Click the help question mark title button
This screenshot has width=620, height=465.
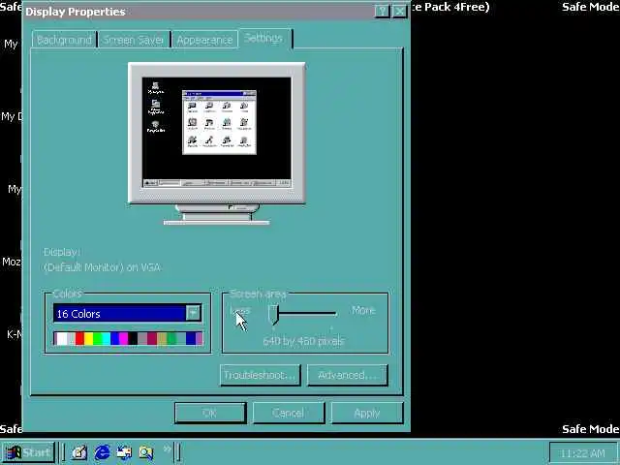click(x=382, y=12)
